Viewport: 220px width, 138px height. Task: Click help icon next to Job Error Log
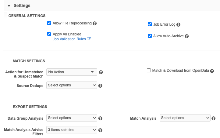[179, 25]
